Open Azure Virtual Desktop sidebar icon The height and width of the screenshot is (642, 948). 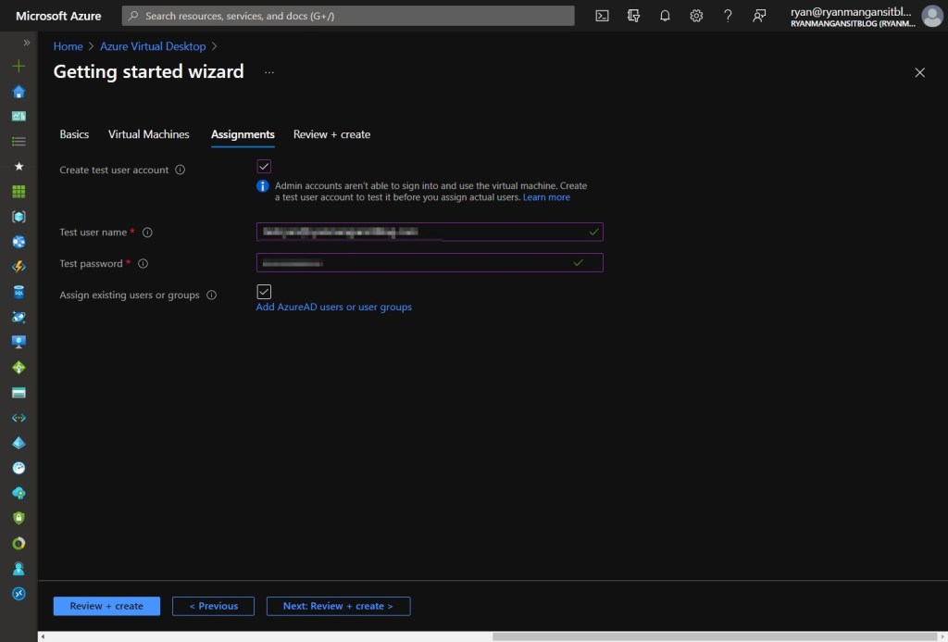click(x=19, y=594)
